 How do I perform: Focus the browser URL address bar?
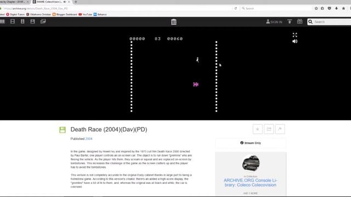pyautogui.click(x=116, y=9)
